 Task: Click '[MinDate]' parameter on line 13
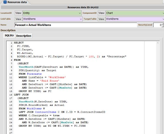coord(65,84)
